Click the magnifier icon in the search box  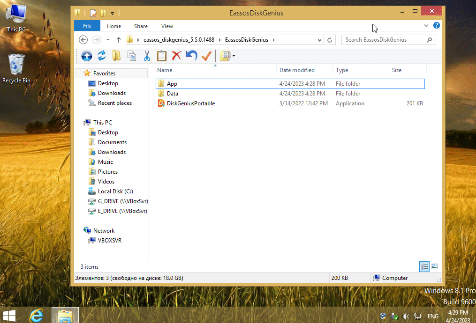point(429,40)
